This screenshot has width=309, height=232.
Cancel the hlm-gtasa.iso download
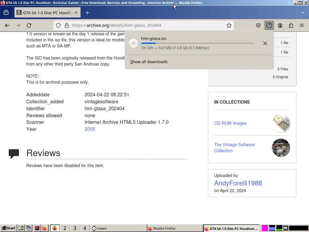click(x=265, y=43)
